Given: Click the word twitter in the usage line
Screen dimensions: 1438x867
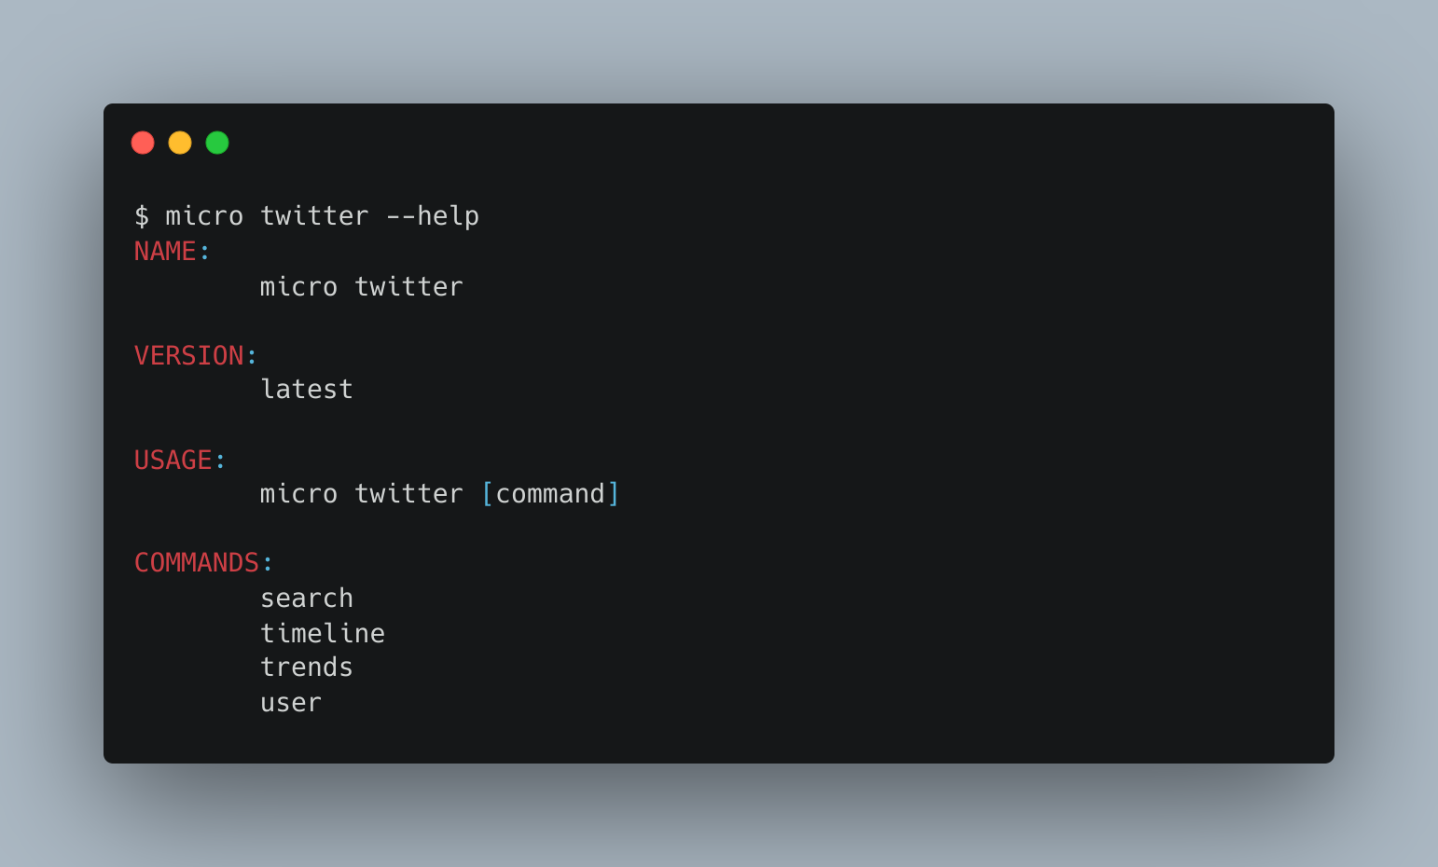Looking at the screenshot, I should coord(408,494).
